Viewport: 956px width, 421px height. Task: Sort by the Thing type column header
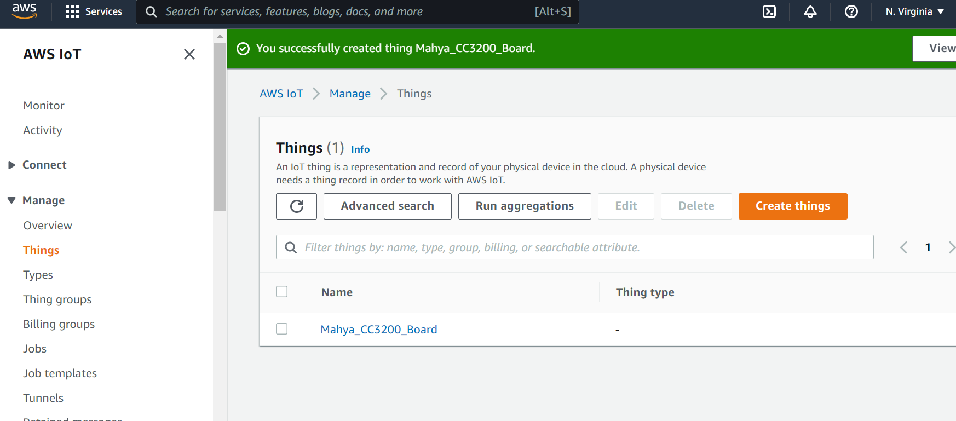(645, 292)
